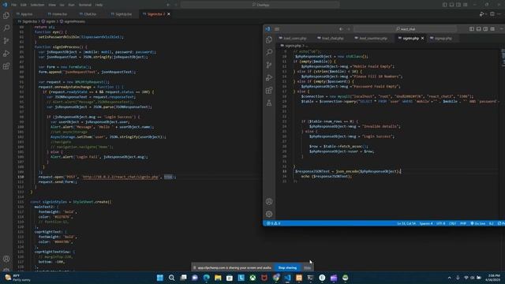Open Xbox app from taskbar

pyautogui.click(x=252, y=278)
